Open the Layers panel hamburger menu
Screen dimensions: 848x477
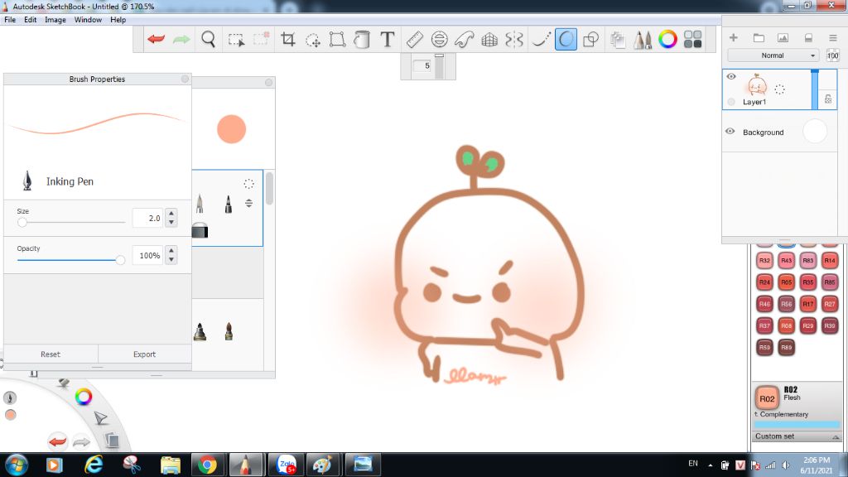(x=833, y=37)
